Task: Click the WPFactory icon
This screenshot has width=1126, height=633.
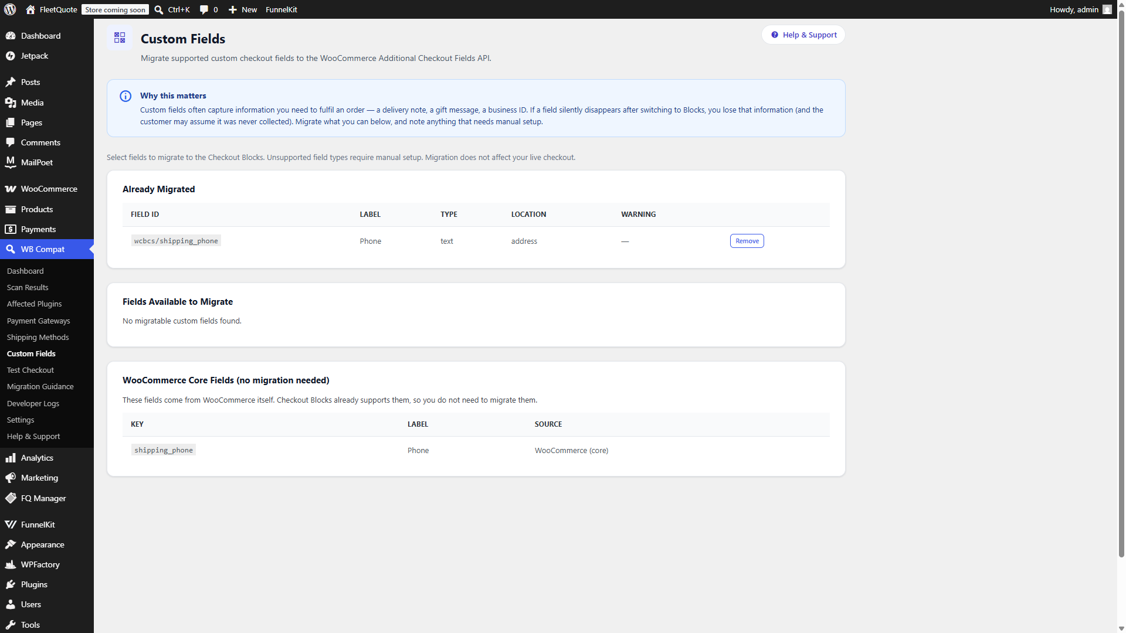Action: (11, 564)
